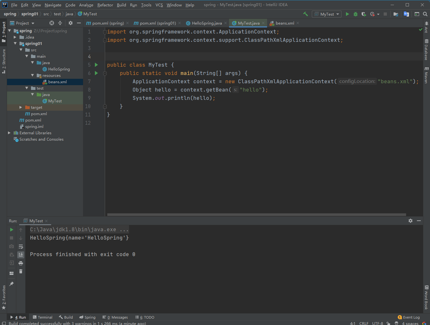This screenshot has width=430, height=325.
Task: Close the MyTest.java editor tab
Action: click(263, 23)
